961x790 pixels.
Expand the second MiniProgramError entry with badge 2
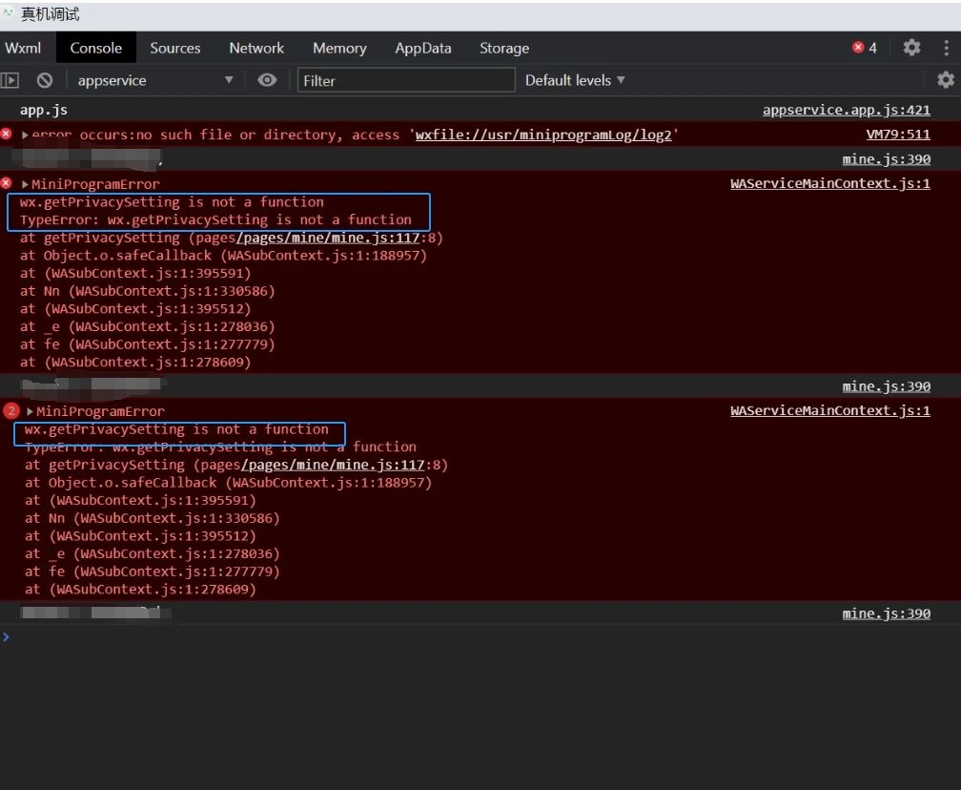pos(31,411)
